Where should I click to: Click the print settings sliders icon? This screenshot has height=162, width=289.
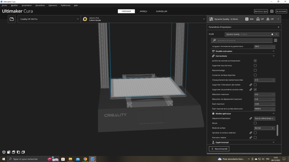point(211,19)
